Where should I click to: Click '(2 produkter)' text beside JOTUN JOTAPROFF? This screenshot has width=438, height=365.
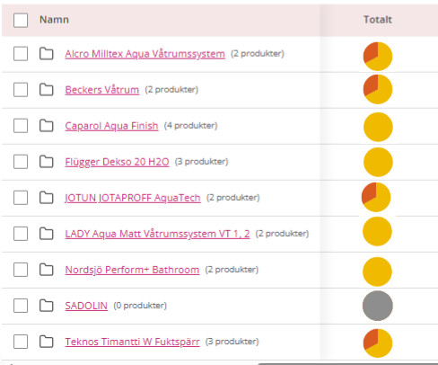[x=233, y=198]
